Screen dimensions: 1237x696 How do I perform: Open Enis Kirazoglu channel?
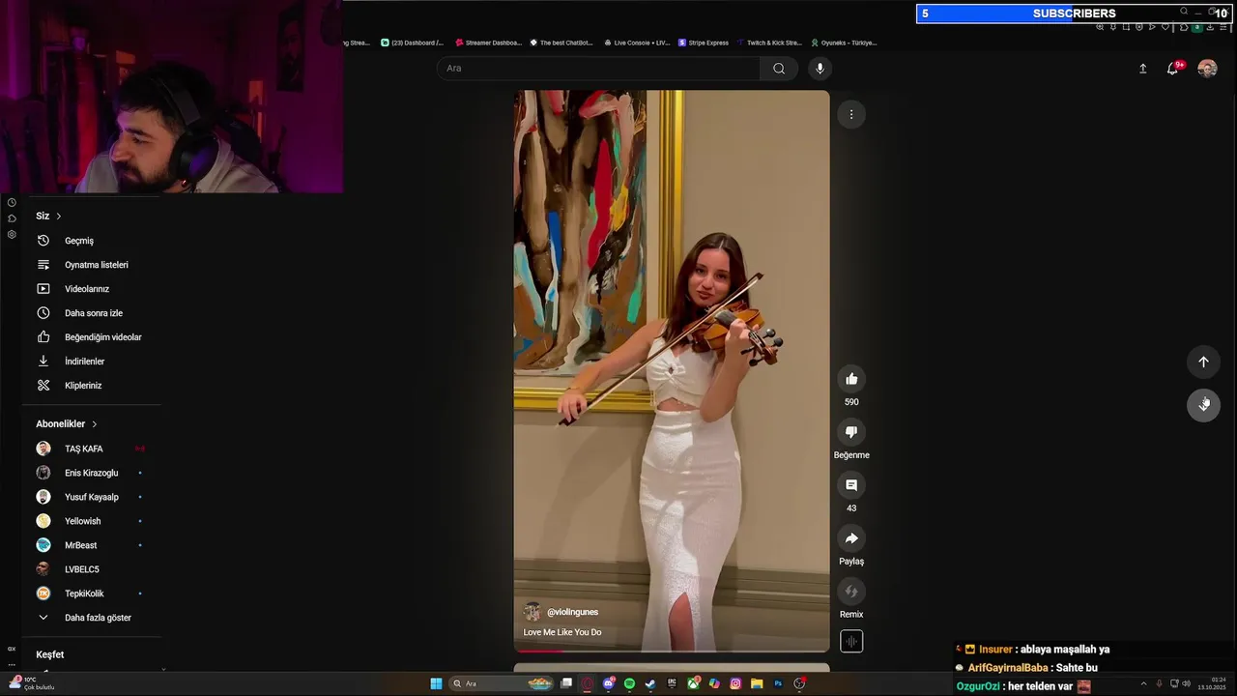(92, 473)
